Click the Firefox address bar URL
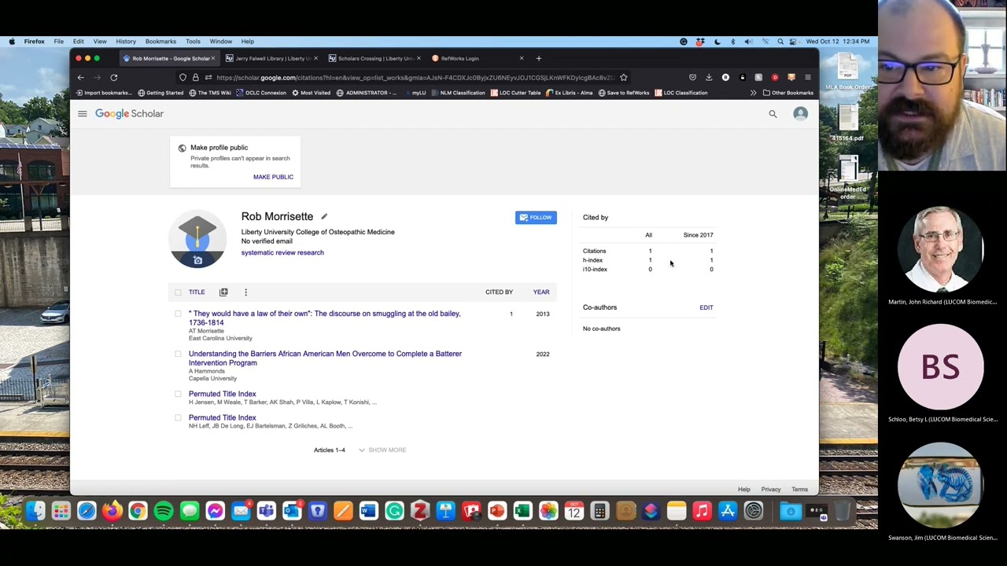The image size is (1007, 566). [x=415, y=78]
